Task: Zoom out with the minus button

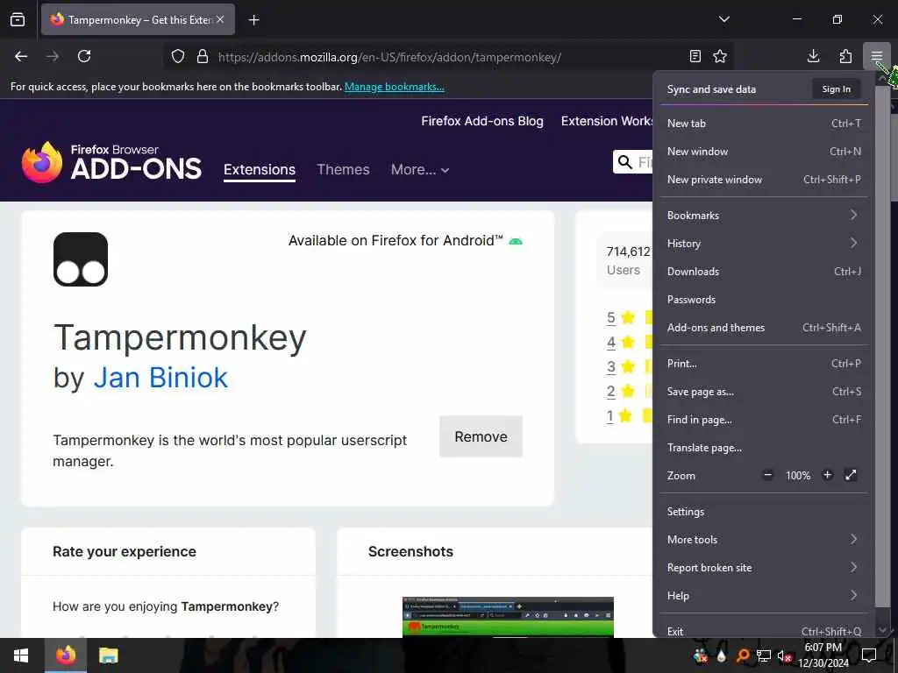Action: tap(768, 475)
